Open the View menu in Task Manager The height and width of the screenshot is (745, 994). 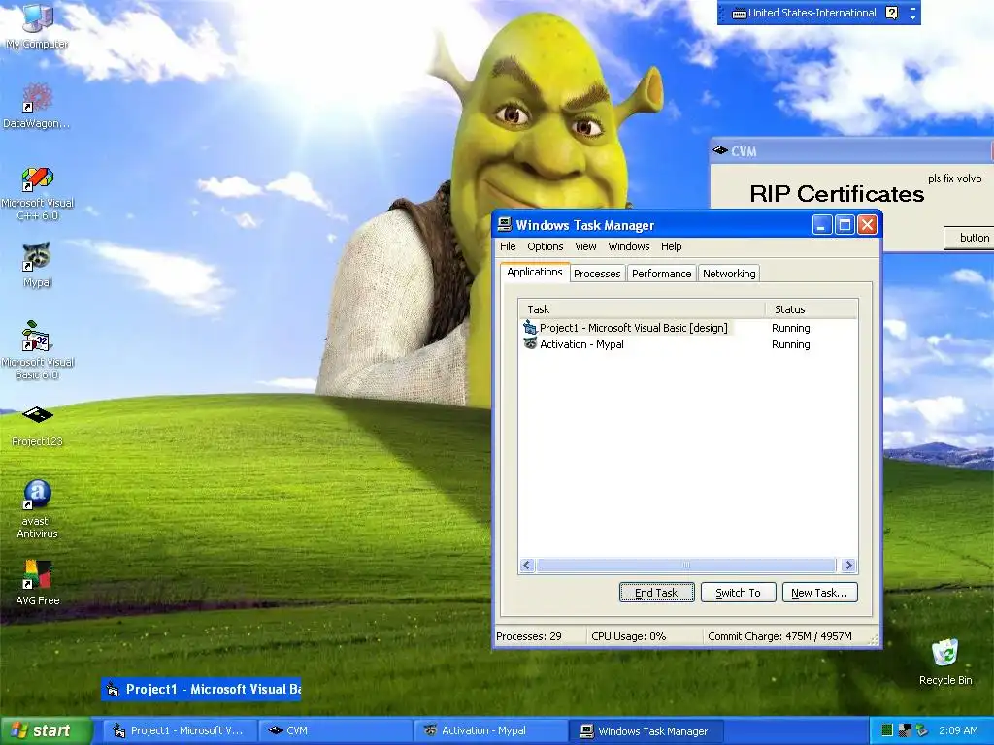click(x=585, y=246)
